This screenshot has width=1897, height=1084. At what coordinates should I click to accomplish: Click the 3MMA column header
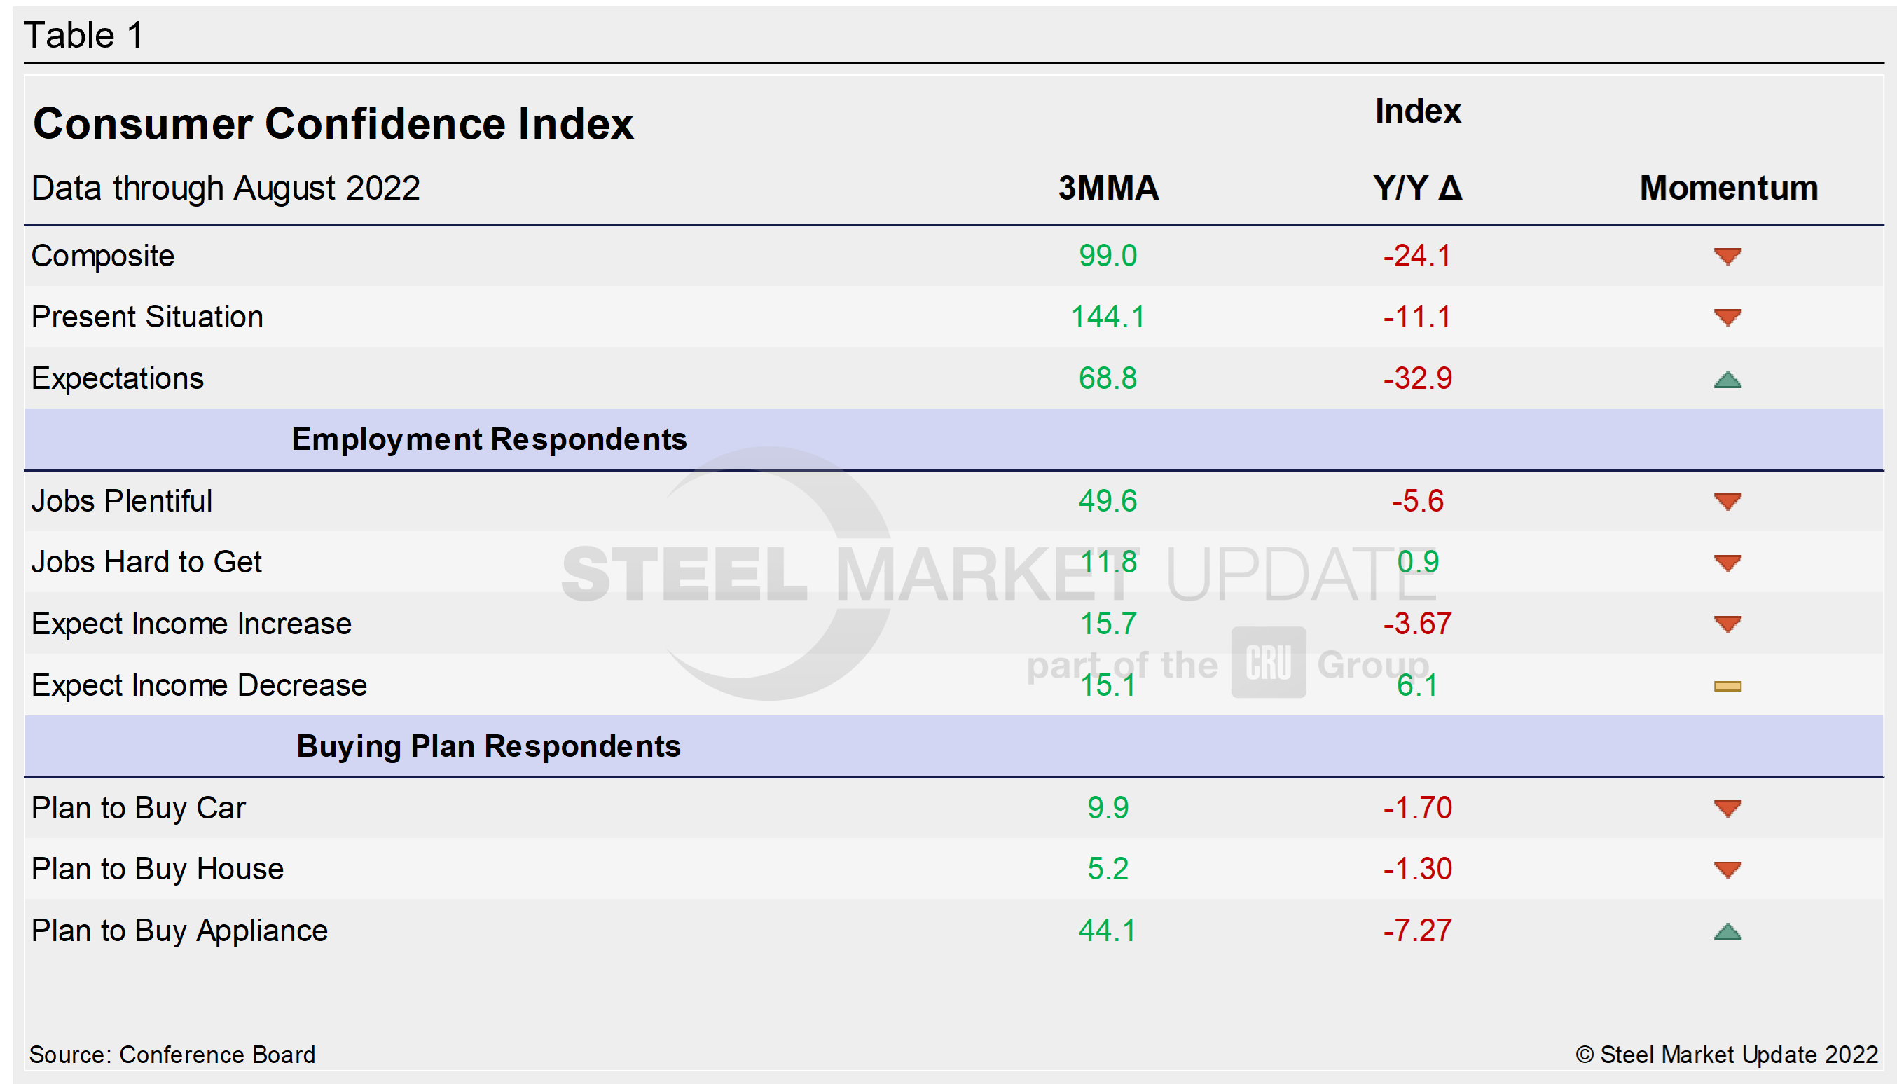1108,188
